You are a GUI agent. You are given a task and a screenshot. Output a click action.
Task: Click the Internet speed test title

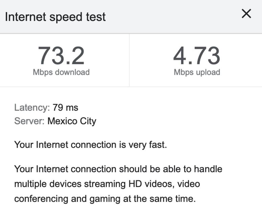pyautogui.click(x=55, y=17)
